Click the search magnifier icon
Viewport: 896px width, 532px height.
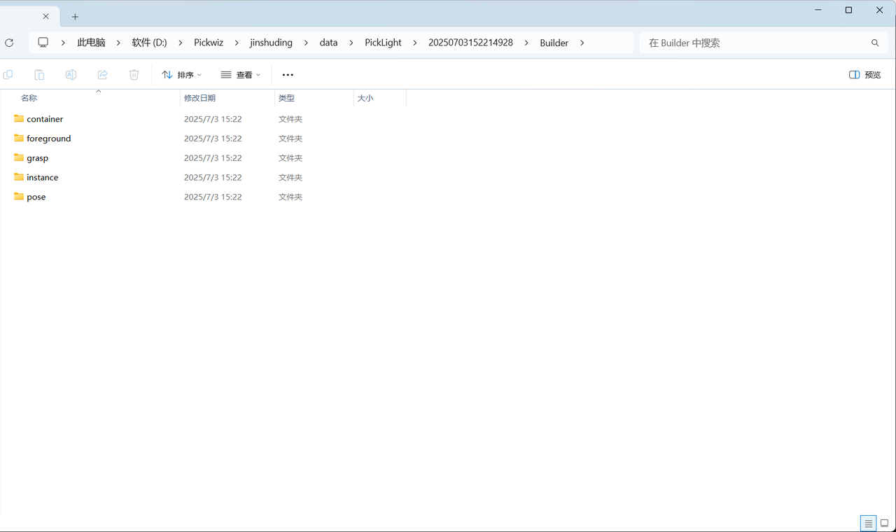875,43
